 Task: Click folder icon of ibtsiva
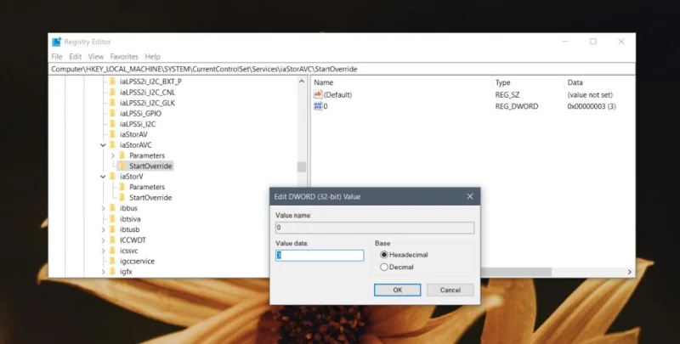tap(113, 219)
